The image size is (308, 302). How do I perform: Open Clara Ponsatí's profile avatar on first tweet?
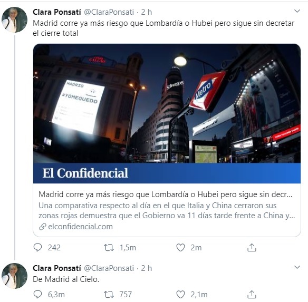15,20
